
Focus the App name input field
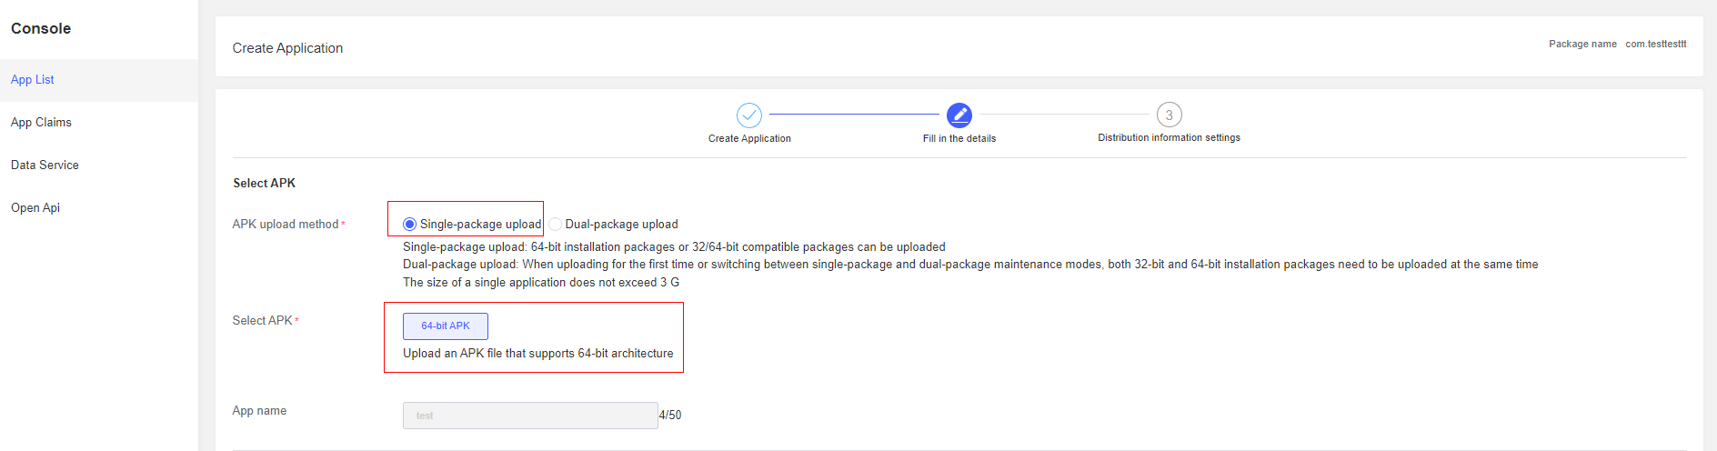(x=530, y=416)
